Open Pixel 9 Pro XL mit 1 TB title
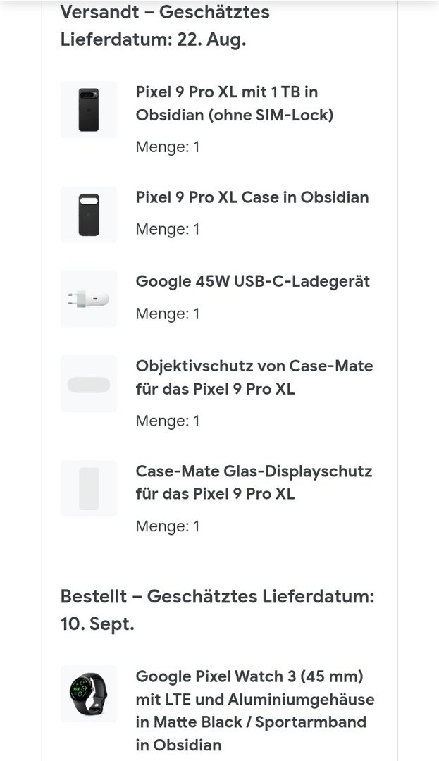The width and height of the screenshot is (439, 761). [x=235, y=103]
